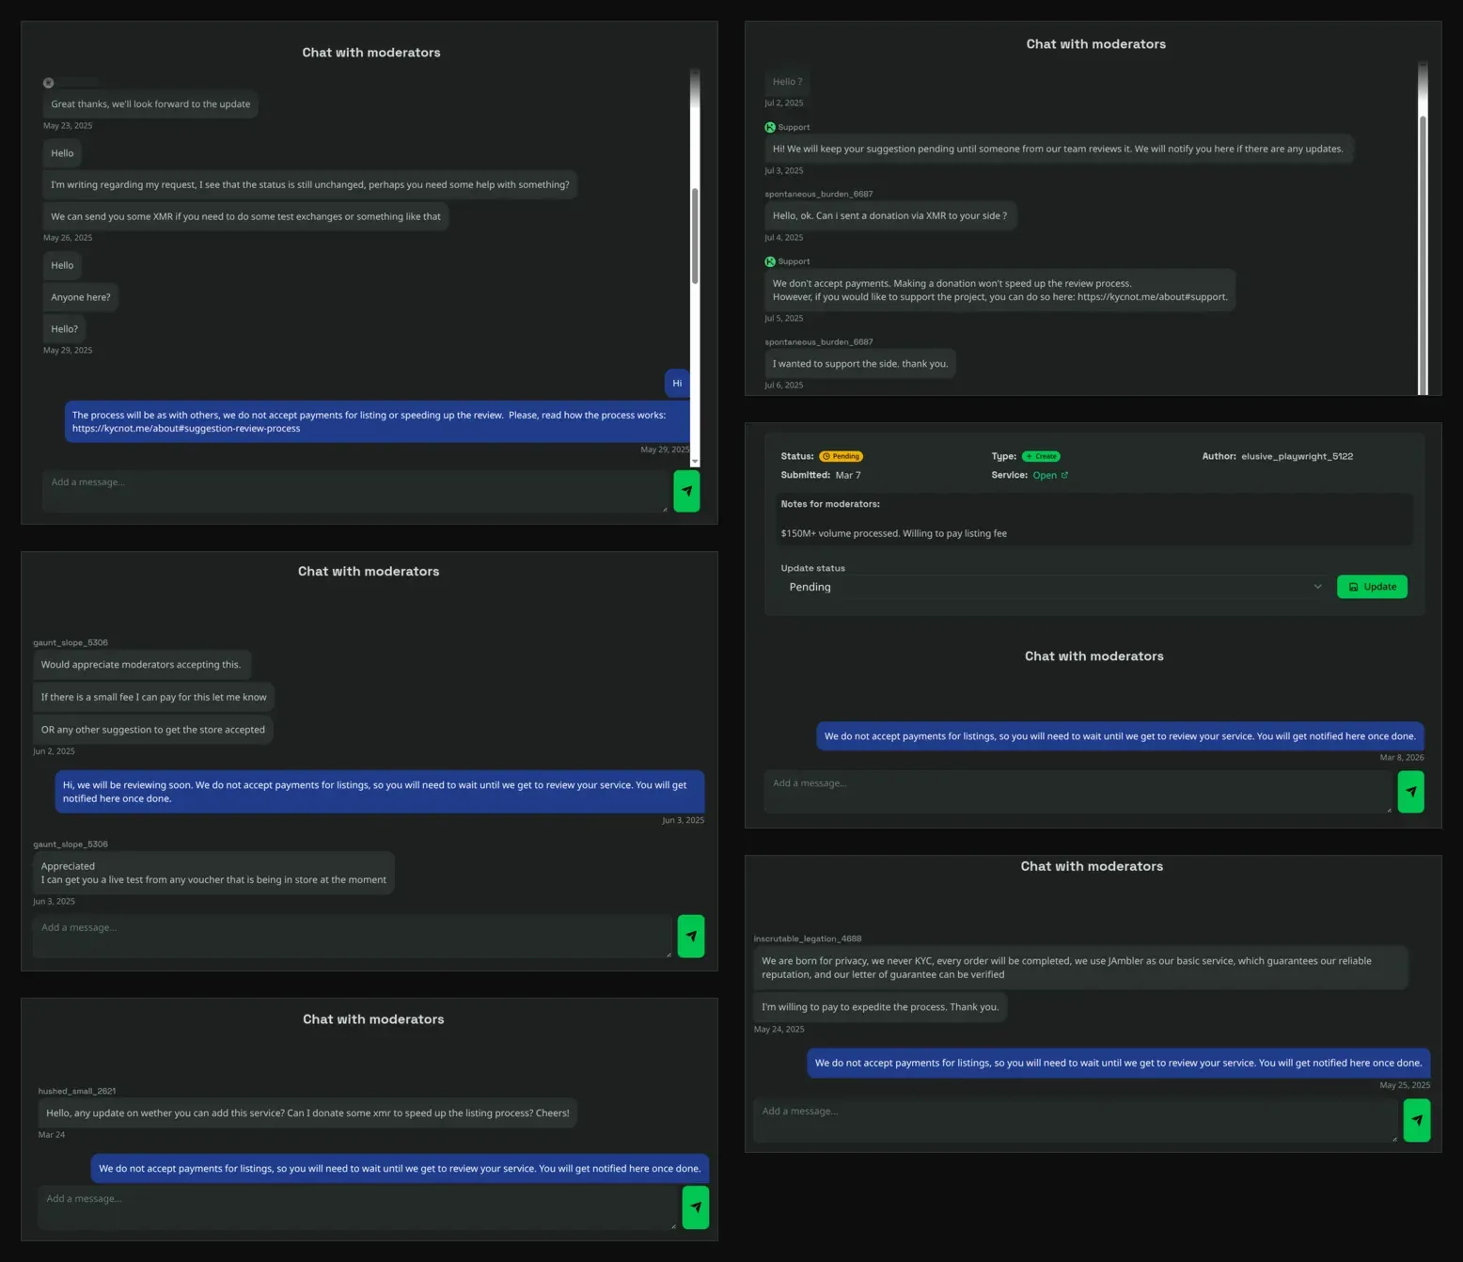
Task: Click the Support avatar icon dated Jul 5
Action: click(770, 261)
